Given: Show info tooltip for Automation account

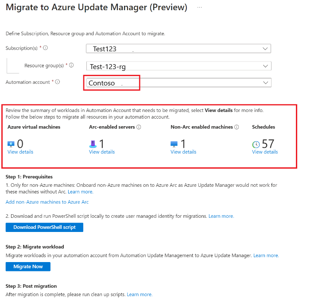Looking at the screenshot, I should [x=58, y=82].
